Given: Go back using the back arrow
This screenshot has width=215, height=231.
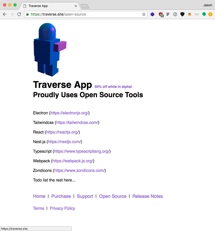Looking at the screenshot, I should point(5,14).
